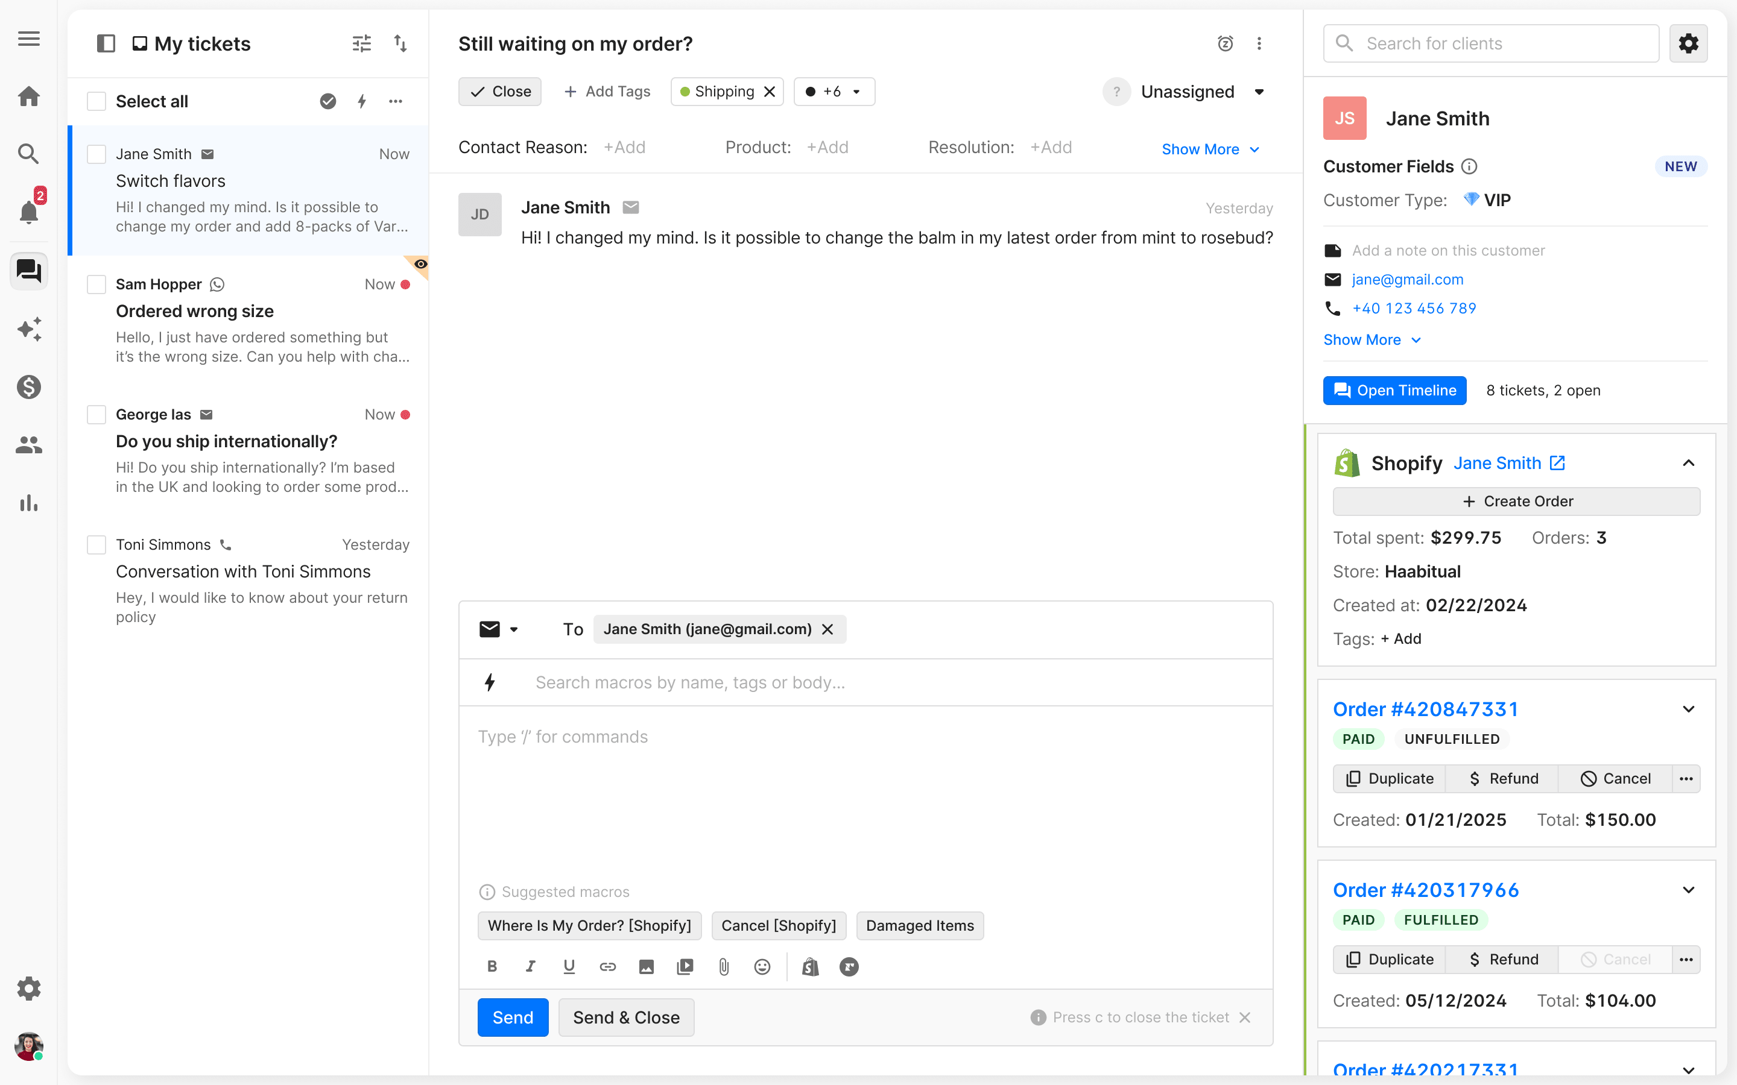Click the attach file paperclip icon
Viewport: 1737px width, 1085px height.
[x=724, y=967]
